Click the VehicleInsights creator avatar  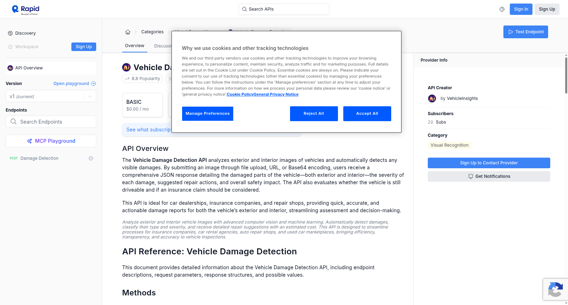[x=432, y=98]
